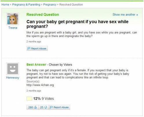Report Abuse on the question
The height and width of the screenshot is (117, 144).
[x=37, y=48]
